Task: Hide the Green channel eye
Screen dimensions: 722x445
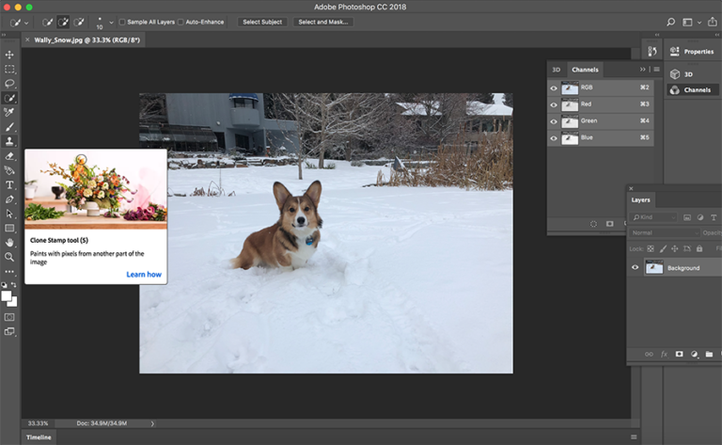Action: [x=554, y=121]
